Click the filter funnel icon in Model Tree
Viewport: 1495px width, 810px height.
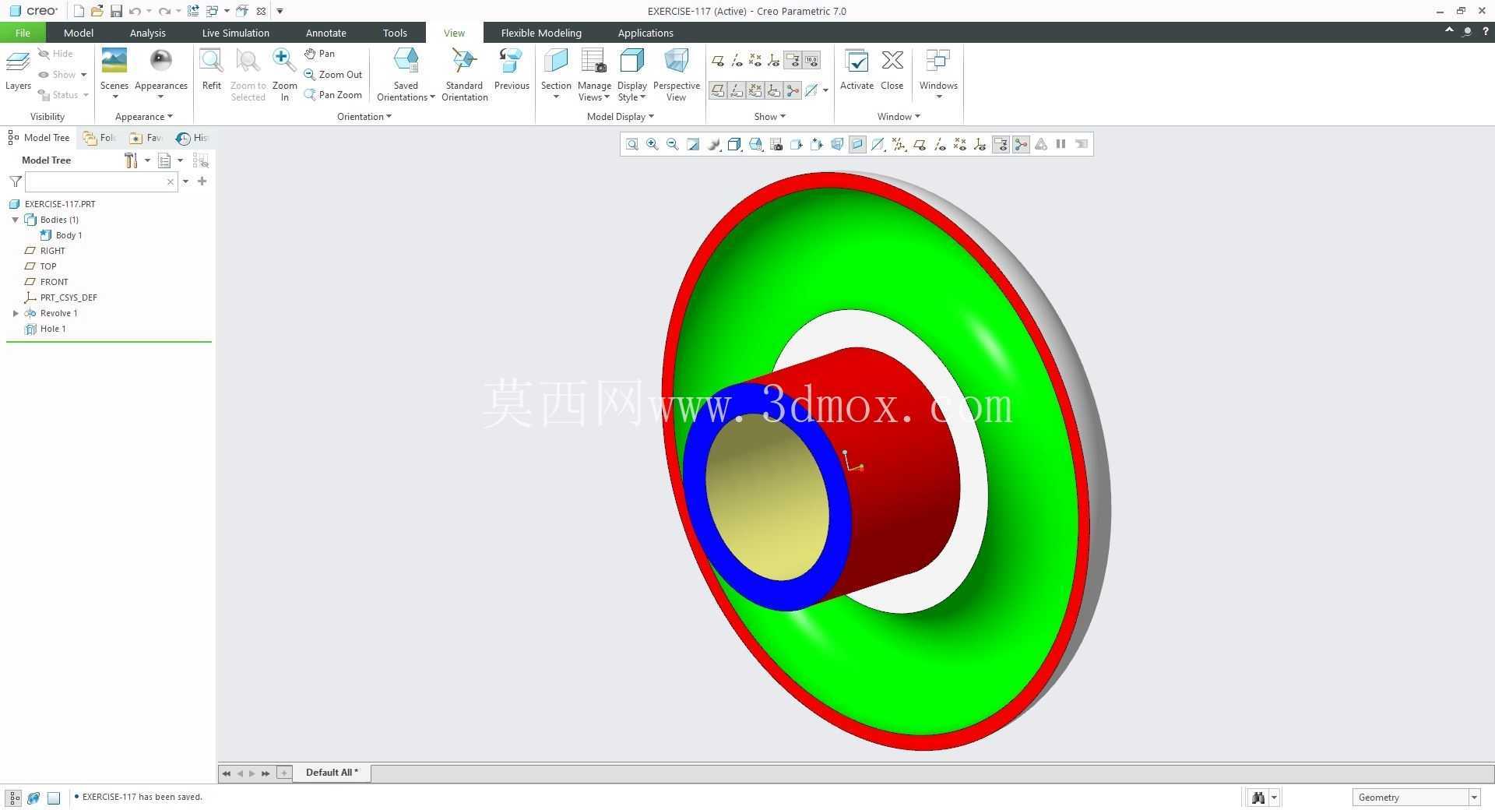(x=16, y=181)
